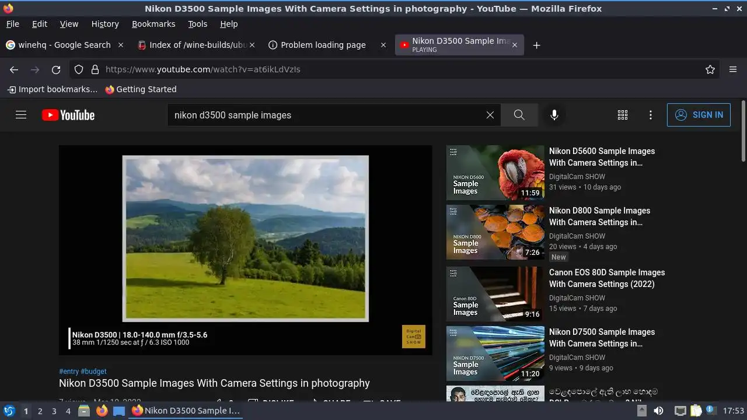The image size is (747, 420).
Task: Click DigitalCam SHOW under Nikon D5600
Action: click(577, 177)
